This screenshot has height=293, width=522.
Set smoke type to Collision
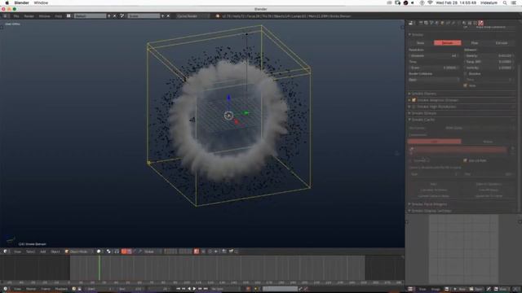(x=502, y=43)
